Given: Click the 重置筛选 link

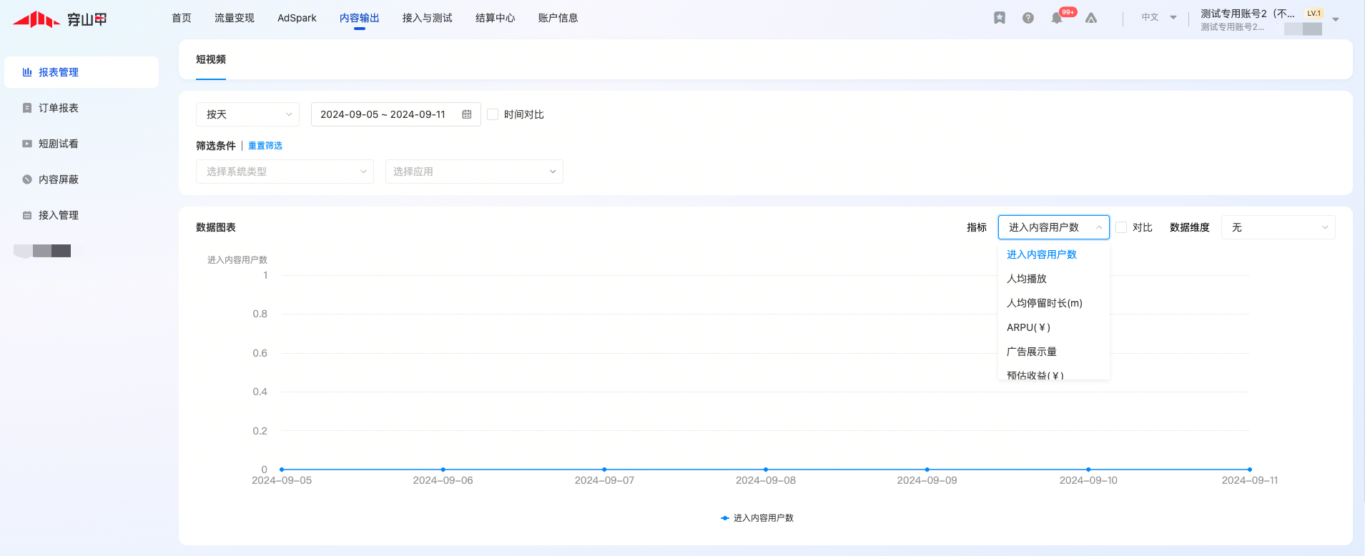Looking at the screenshot, I should pos(265,146).
